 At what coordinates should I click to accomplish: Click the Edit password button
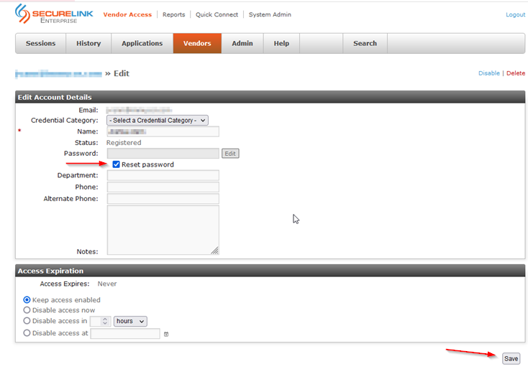230,154
